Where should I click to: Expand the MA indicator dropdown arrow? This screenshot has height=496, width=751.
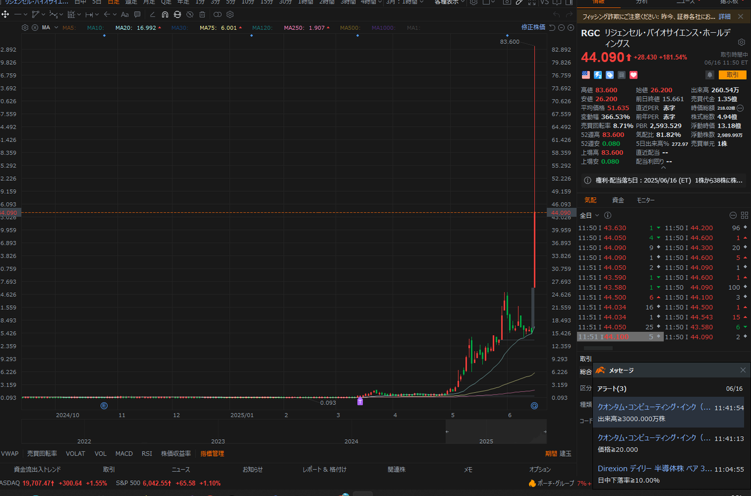click(x=56, y=28)
